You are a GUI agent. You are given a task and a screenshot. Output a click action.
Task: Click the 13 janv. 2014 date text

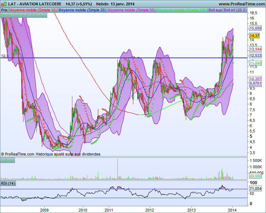click(122, 4)
